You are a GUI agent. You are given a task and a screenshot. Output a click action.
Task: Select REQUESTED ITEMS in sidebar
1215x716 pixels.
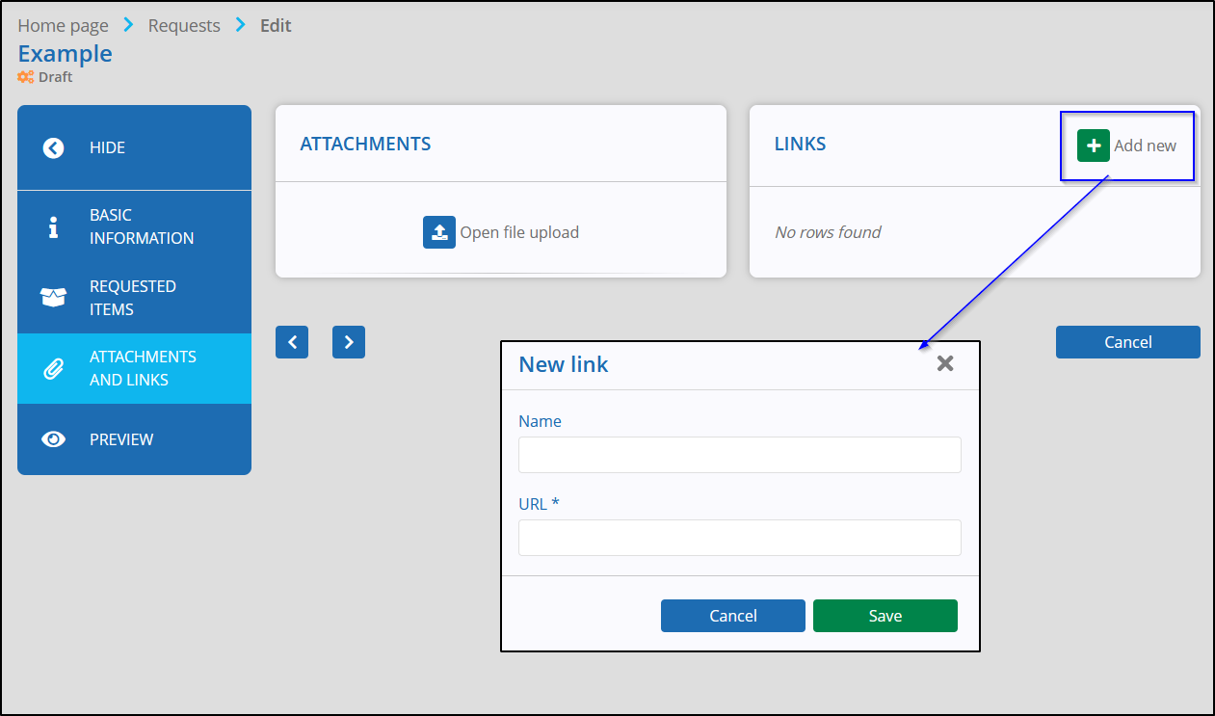tap(134, 298)
